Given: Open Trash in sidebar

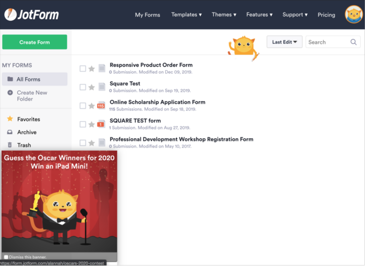Looking at the screenshot, I should [x=24, y=145].
